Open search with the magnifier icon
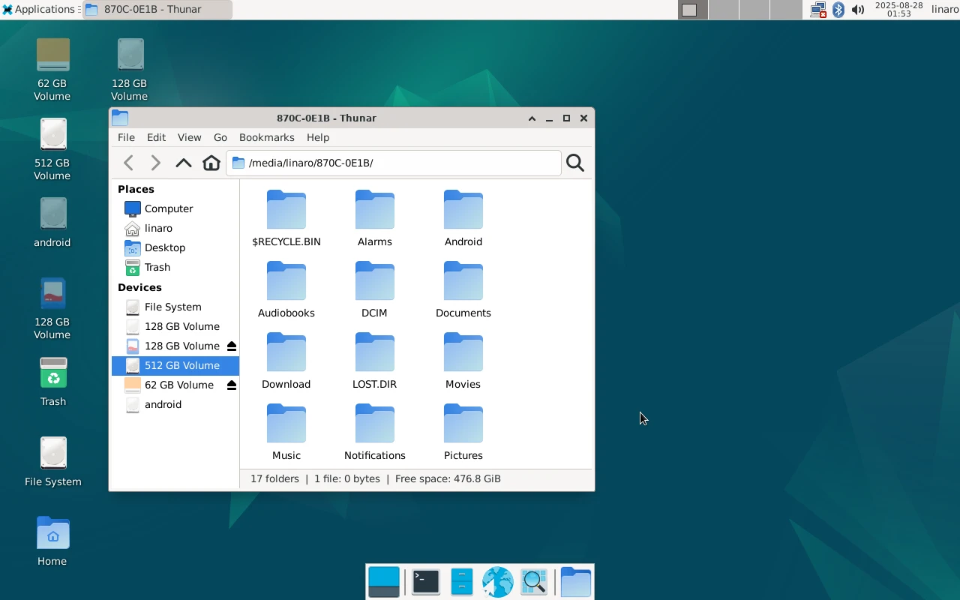Image resolution: width=960 pixels, height=600 pixels. click(x=575, y=163)
